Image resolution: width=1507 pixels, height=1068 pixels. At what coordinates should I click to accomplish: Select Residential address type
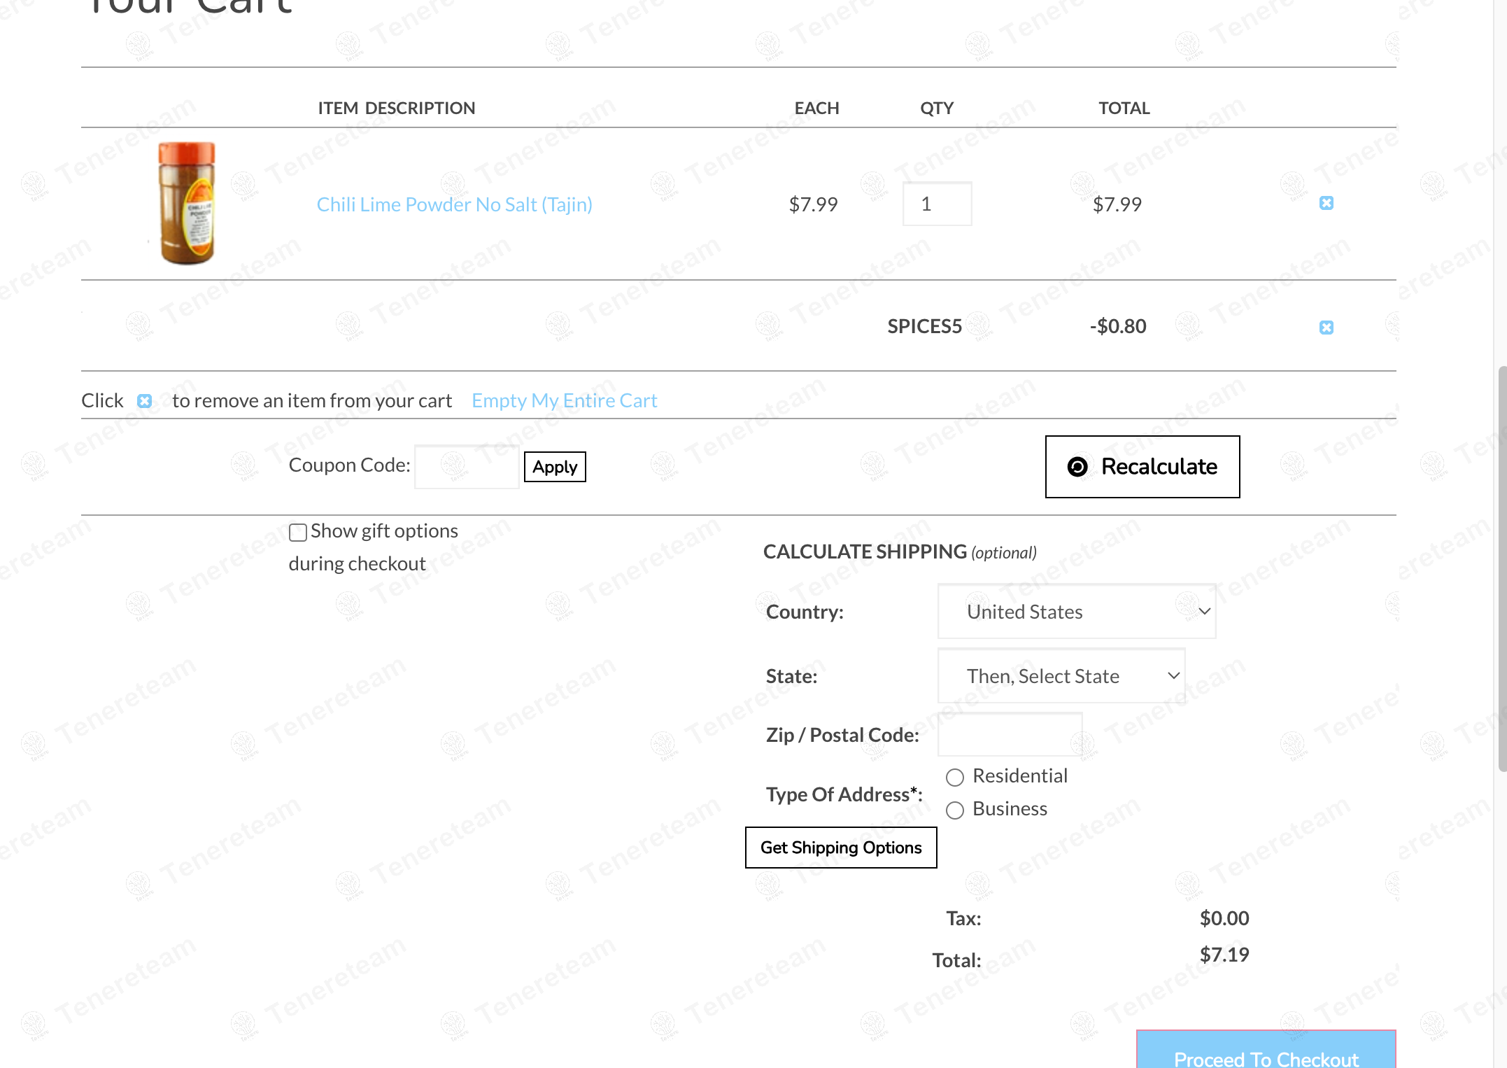click(954, 777)
